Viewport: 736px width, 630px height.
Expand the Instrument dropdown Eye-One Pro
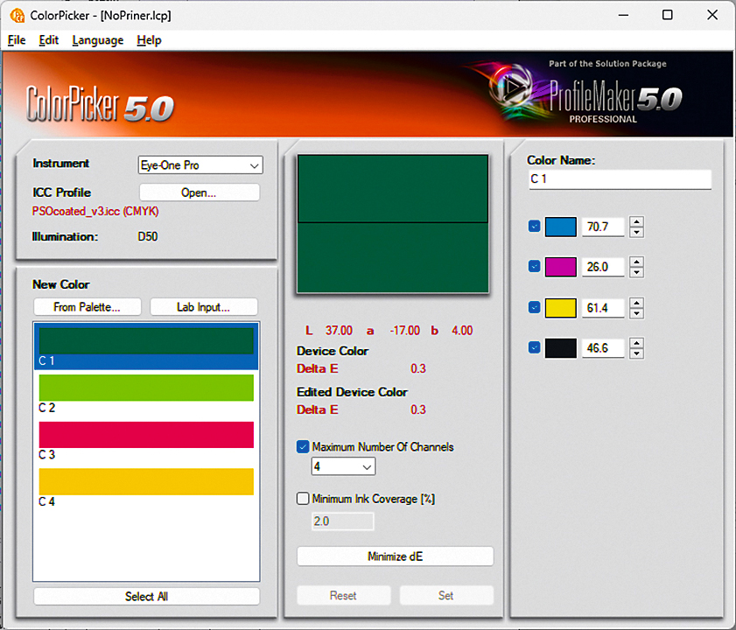[200, 165]
